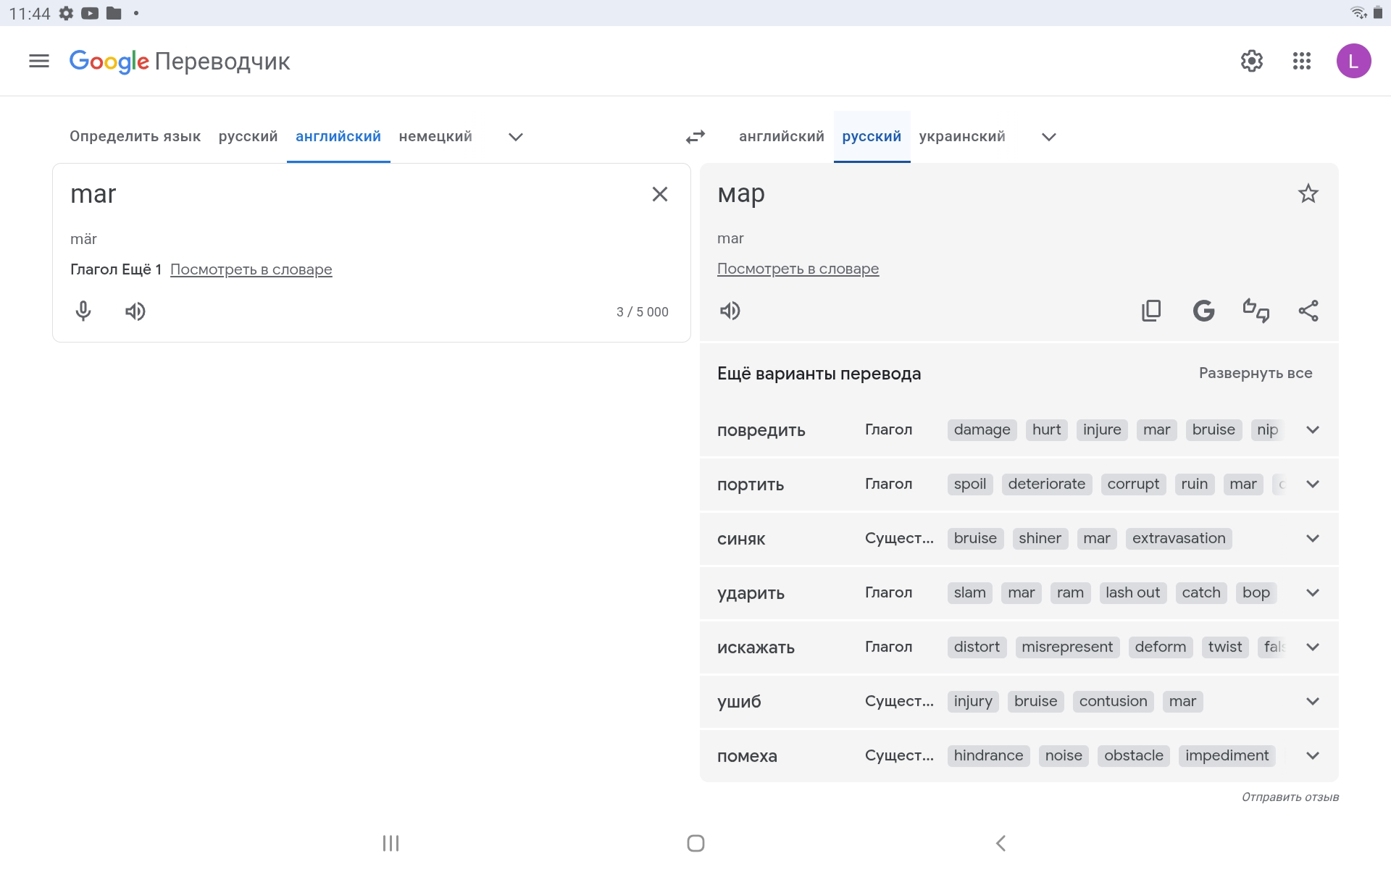The image size is (1391, 869).
Task: Tap the microphone voice input icon
Action: pyautogui.click(x=83, y=311)
